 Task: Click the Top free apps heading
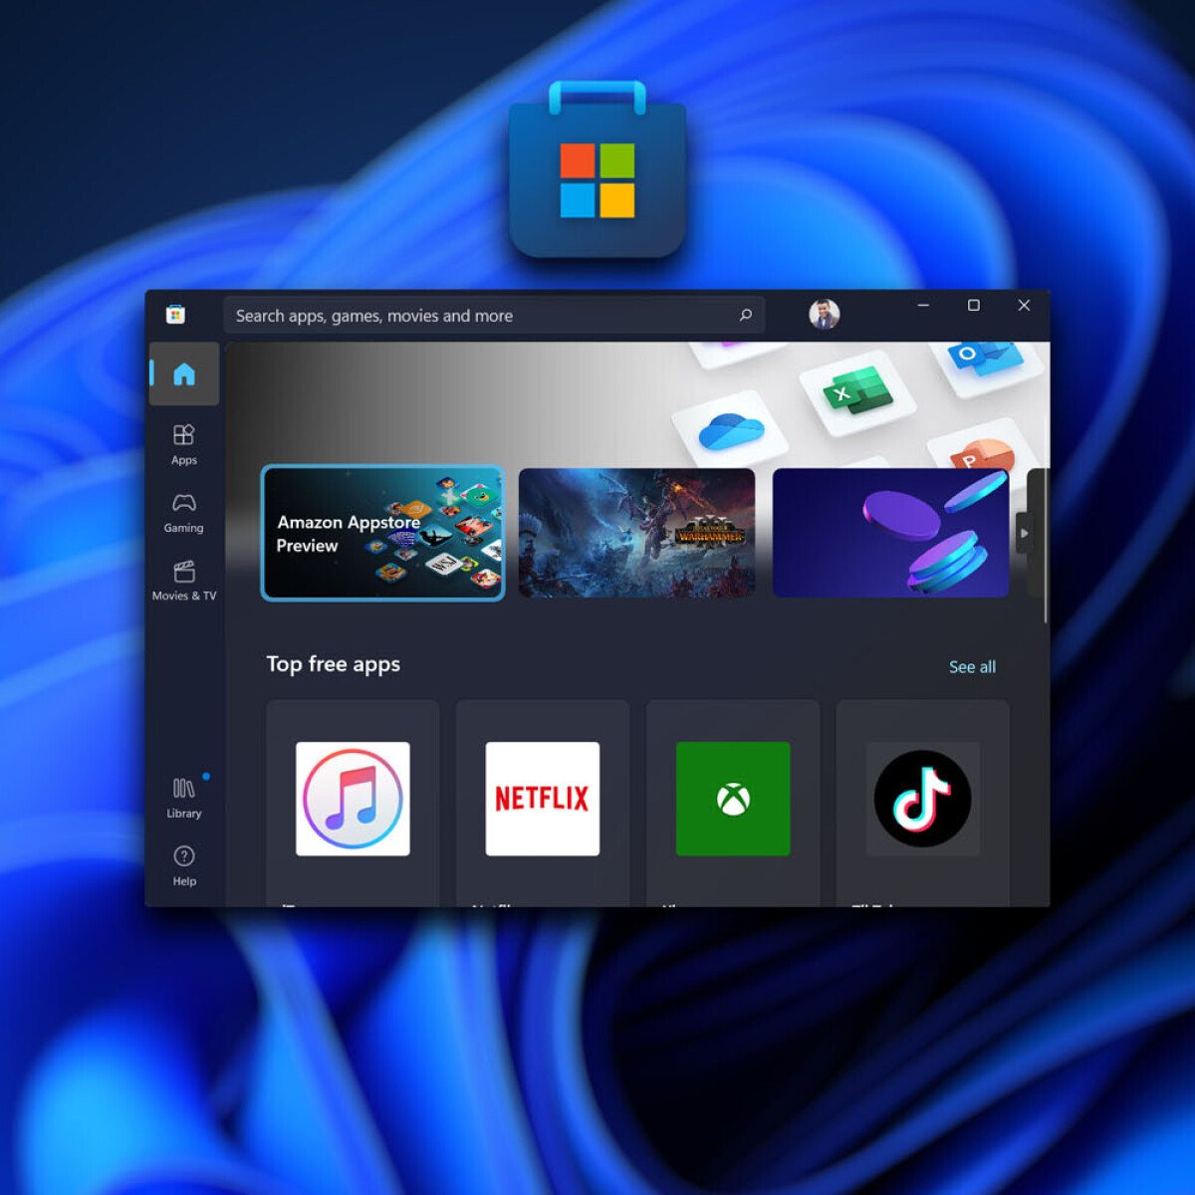point(334,664)
